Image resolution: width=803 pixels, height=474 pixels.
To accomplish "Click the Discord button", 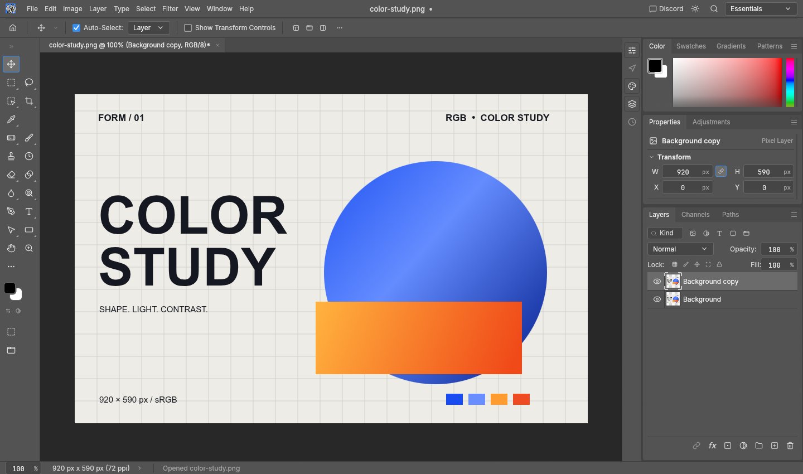I will [666, 9].
